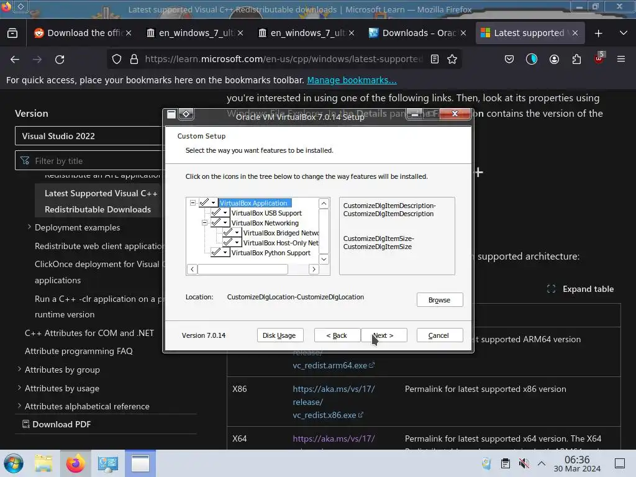The width and height of the screenshot is (636, 477).
Task: Click Filter by title input
Action: coord(88,161)
